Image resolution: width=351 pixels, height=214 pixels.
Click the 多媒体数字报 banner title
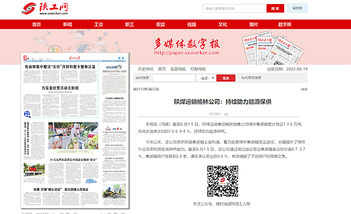coord(187,43)
